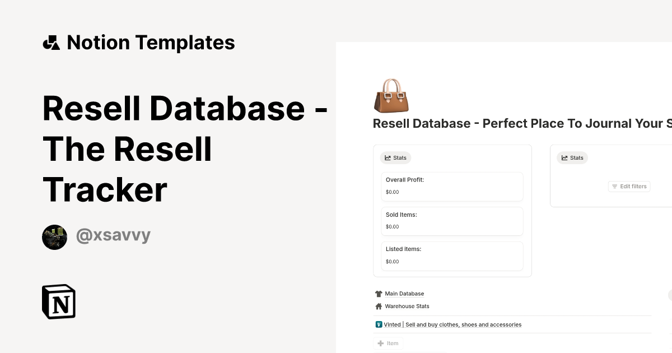Click the Vinted logo icon
The width and height of the screenshot is (672, 353).
point(379,324)
